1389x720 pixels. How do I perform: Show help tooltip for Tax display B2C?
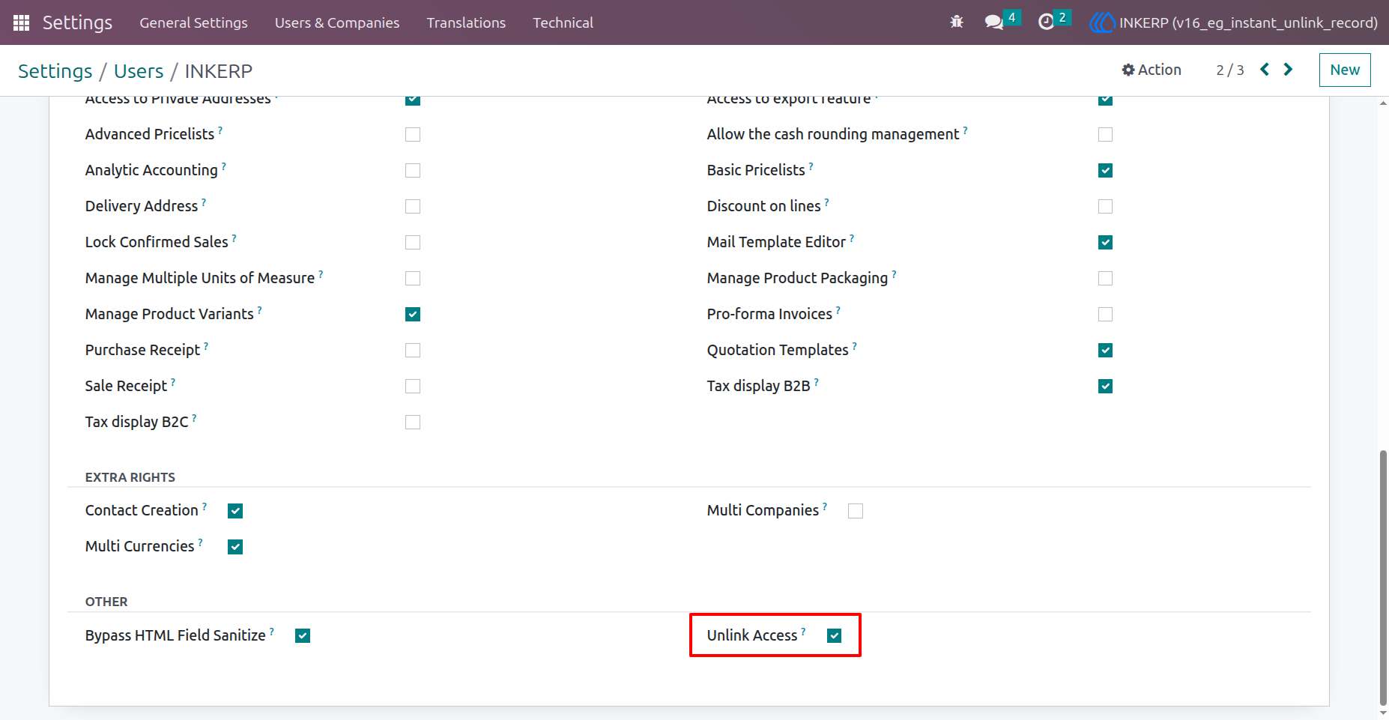pyautogui.click(x=194, y=418)
